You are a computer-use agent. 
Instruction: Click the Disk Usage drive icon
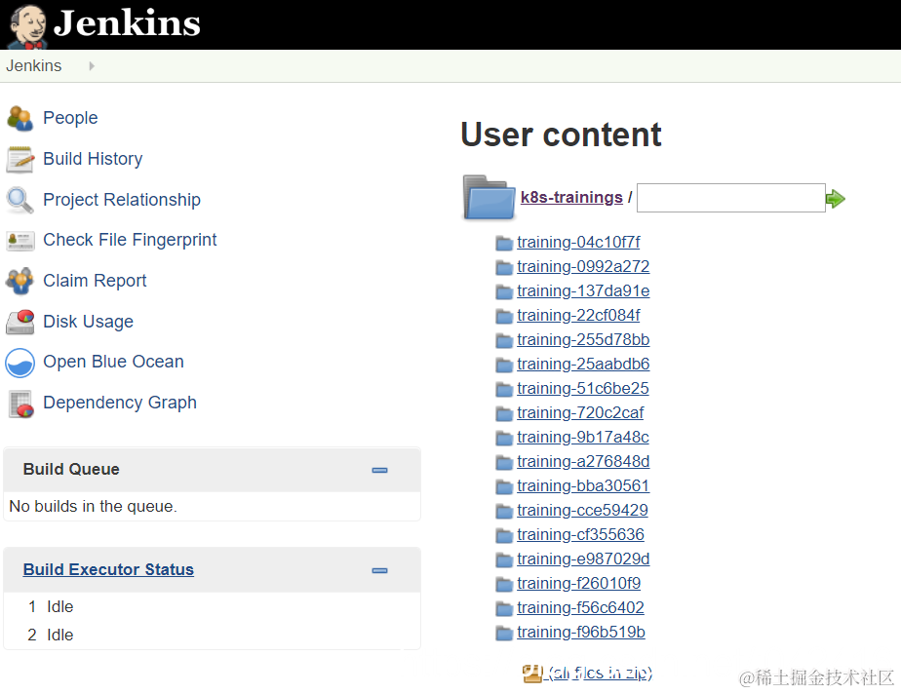tap(20, 322)
